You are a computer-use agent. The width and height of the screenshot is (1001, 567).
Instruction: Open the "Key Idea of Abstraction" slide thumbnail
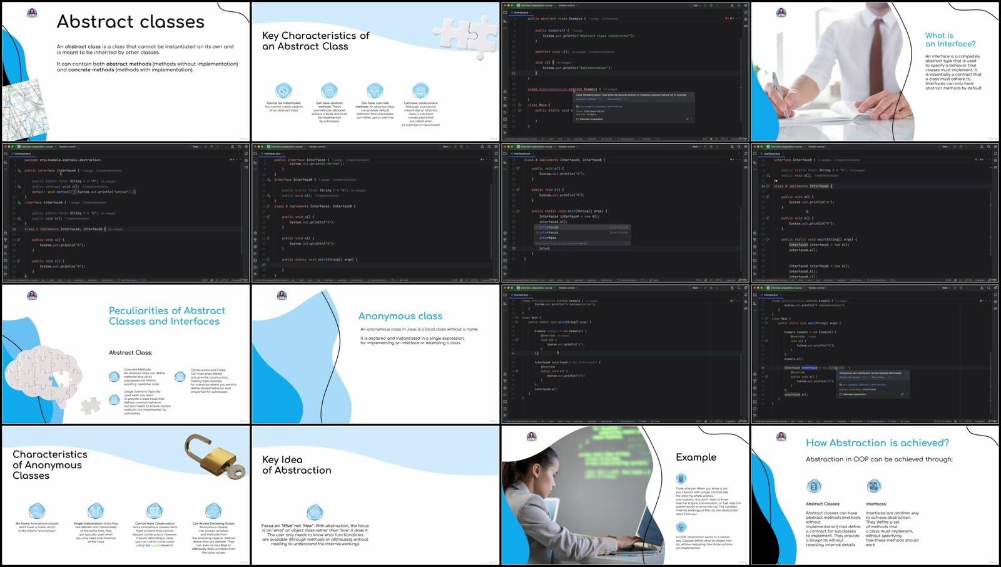pyautogui.click(x=375, y=496)
